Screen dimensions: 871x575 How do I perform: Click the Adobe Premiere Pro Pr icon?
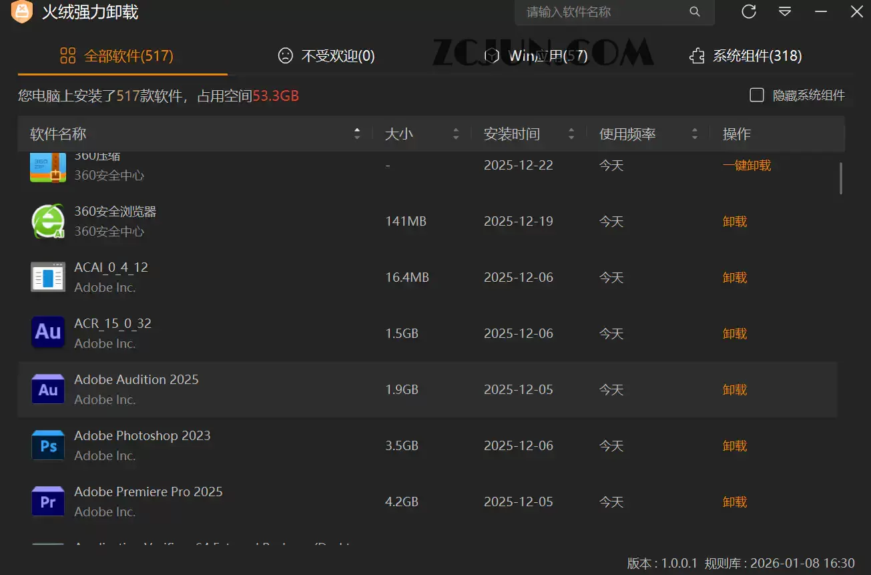(47, 501)
